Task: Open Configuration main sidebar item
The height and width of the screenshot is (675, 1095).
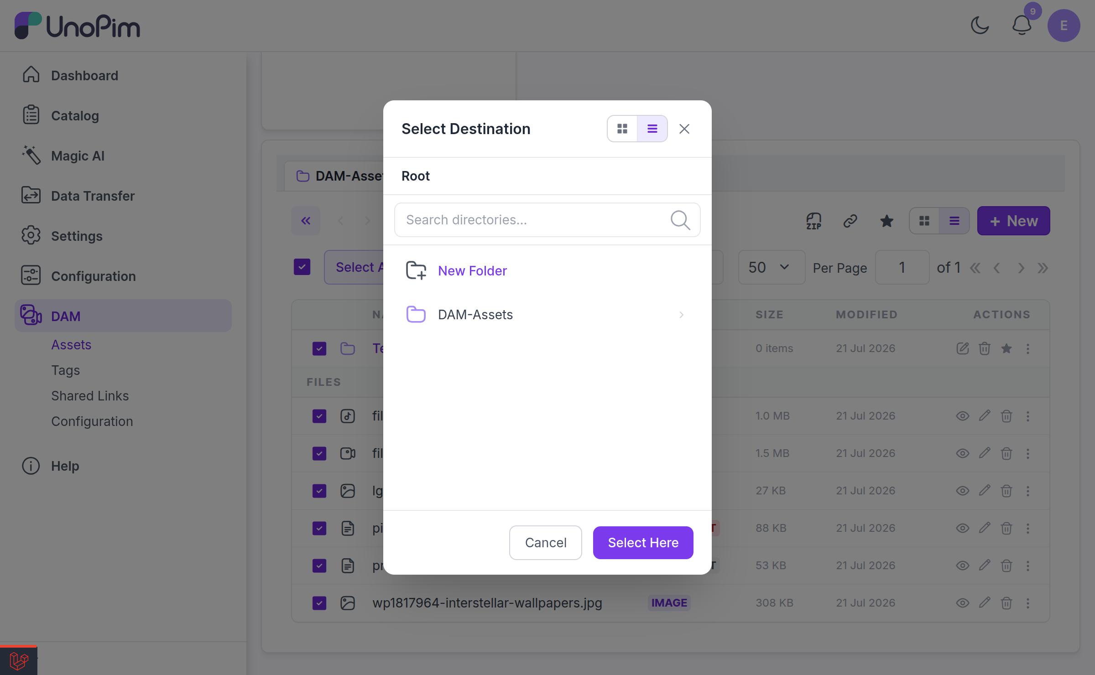Action: [x=123, y=276]
